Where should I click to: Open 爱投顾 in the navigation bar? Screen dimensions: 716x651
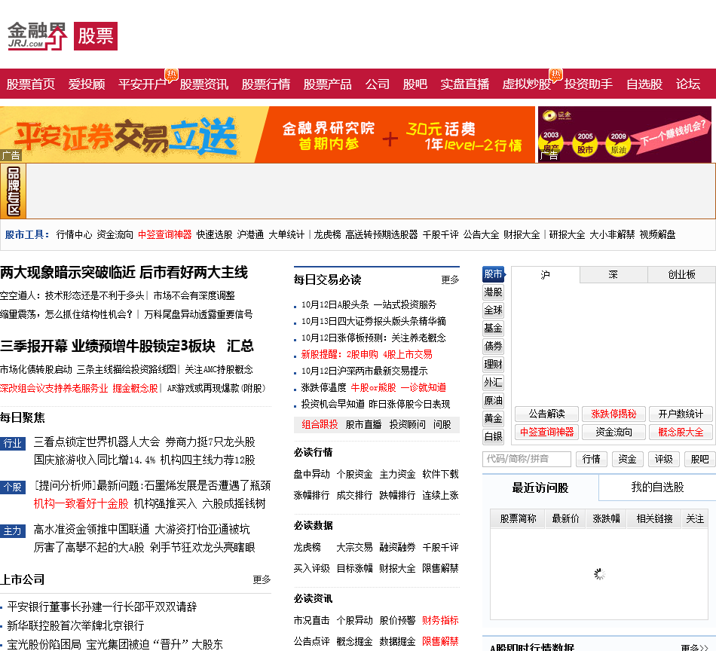pos(87,84)
